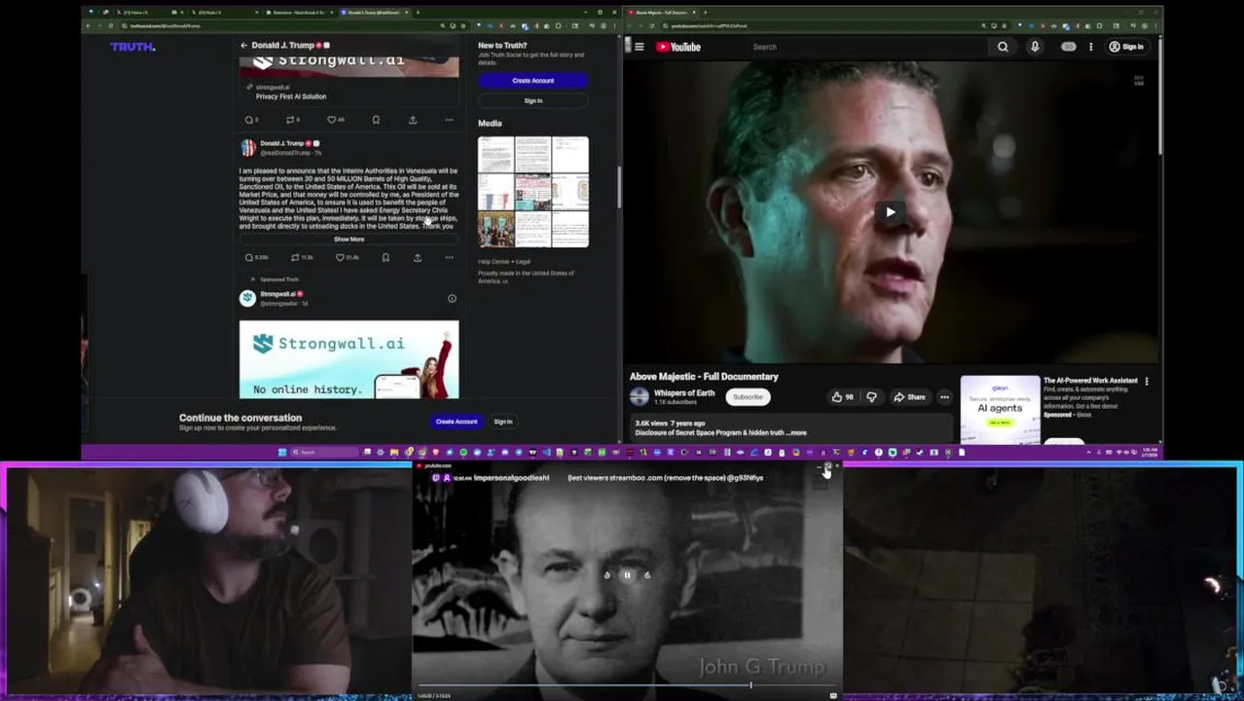Screen dimensions: 1244x701
Task: Click the Windows taskbar search box
Action: tap(325, 452)
